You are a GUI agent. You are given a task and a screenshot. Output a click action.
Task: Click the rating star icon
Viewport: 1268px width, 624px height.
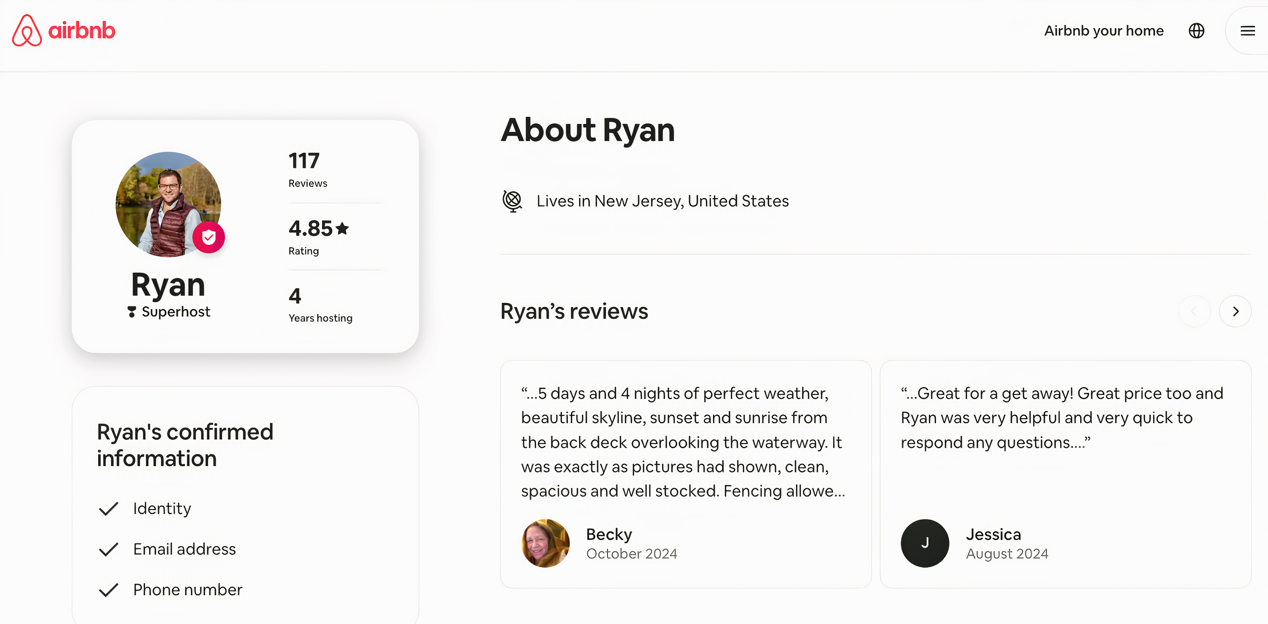pos(343,228)
